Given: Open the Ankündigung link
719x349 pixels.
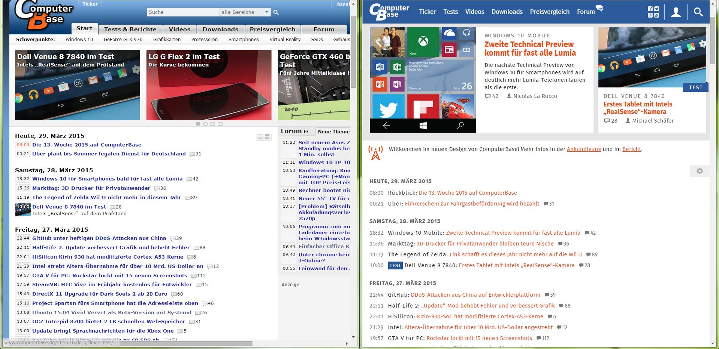Looking at the screenshot, I should (x=584, y=149).
